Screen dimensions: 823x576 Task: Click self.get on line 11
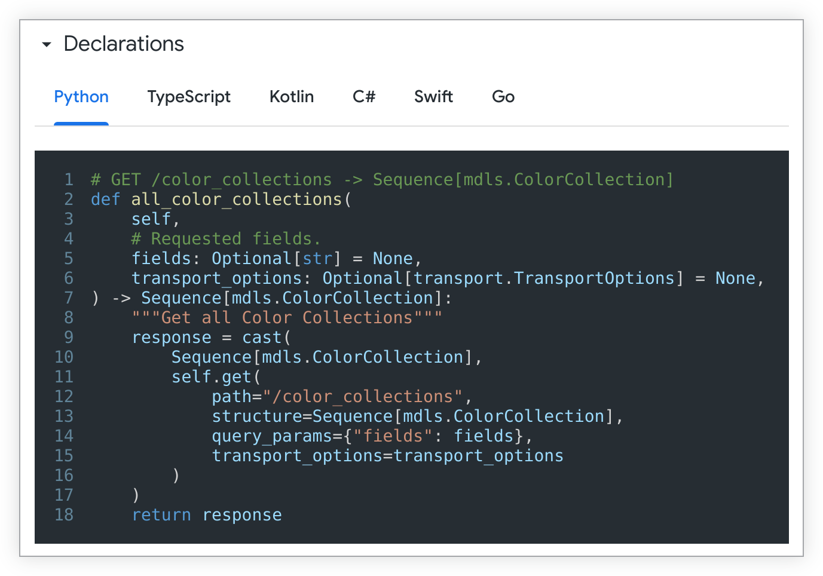click(212, 377)
